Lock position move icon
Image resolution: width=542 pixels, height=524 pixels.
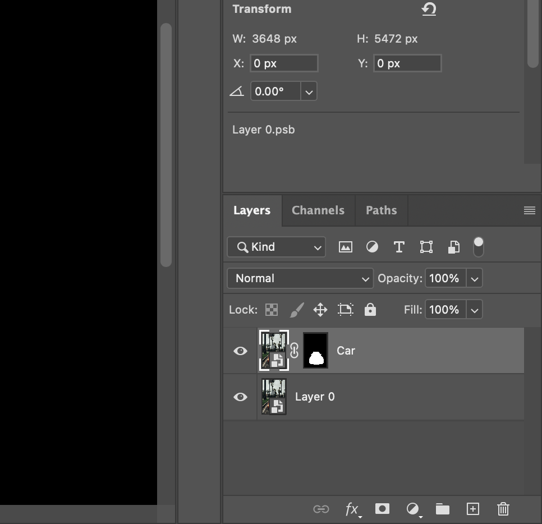pyautogui.click(x=320, y=310)
